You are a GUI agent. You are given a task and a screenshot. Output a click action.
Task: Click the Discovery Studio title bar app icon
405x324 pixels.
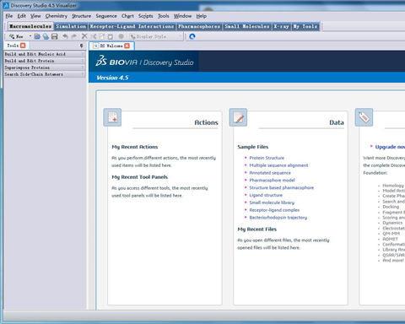pos(6,5)
